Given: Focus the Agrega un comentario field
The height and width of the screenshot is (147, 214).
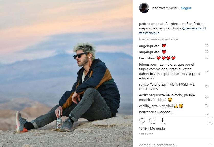Looking at the screenshot, I should (172, 145).
